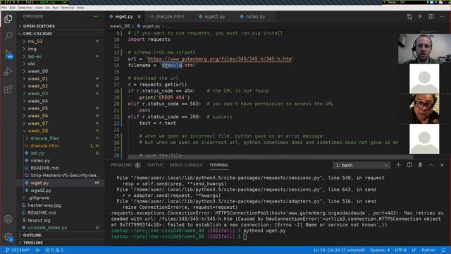The height and width of the screenshot is (254, 451).
Task: Click the editor horizontal scrollbar
Action: (x=271, y=157)
